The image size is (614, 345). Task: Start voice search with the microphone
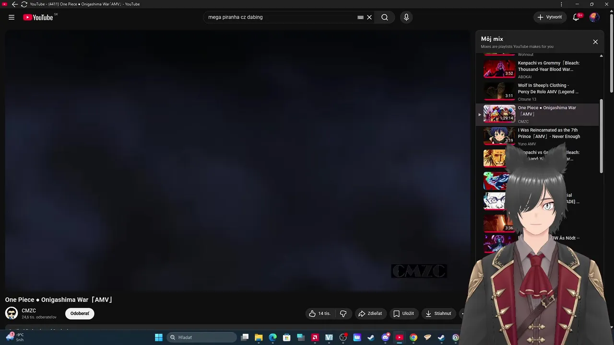click(x=406, y=17)
